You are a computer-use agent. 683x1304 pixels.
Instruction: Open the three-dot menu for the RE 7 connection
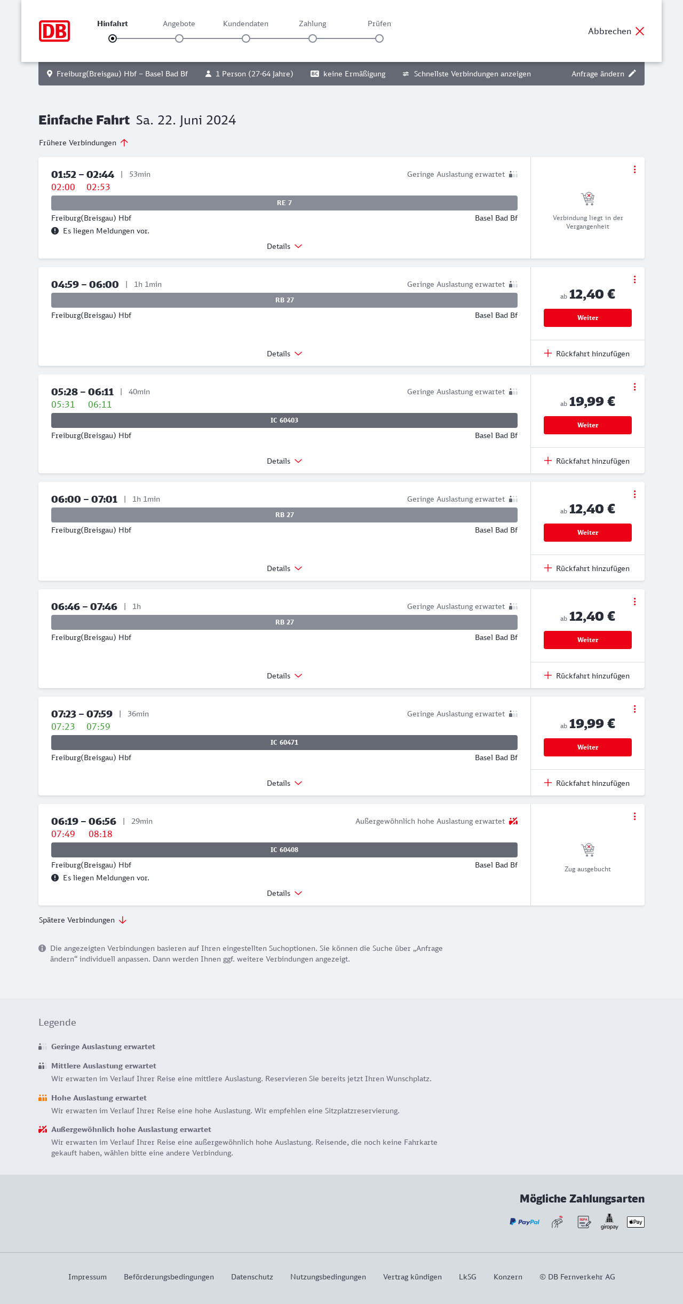[634, 169]
